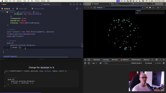Click the exercise command center search box

(45, 4)
